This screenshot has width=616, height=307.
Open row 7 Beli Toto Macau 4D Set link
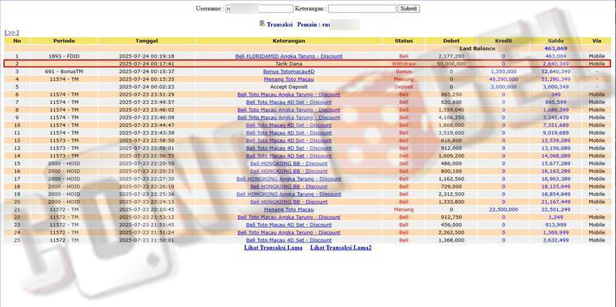(x=289, y=102)
